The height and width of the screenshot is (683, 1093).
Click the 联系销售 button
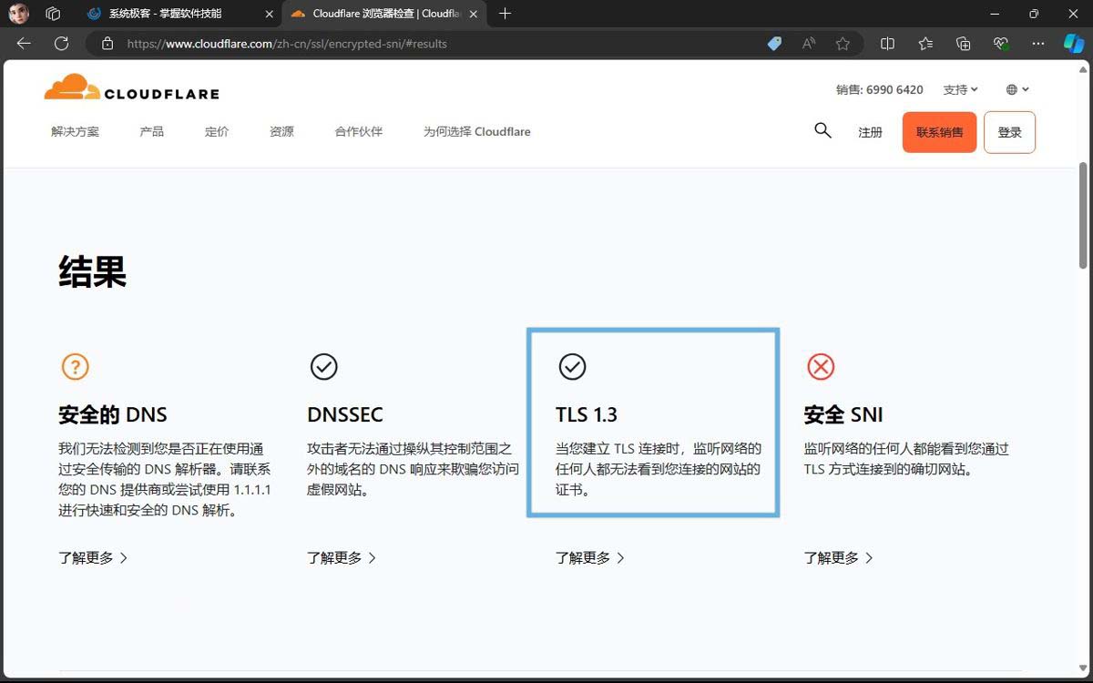pyautogui.click(x=939, y=132)
